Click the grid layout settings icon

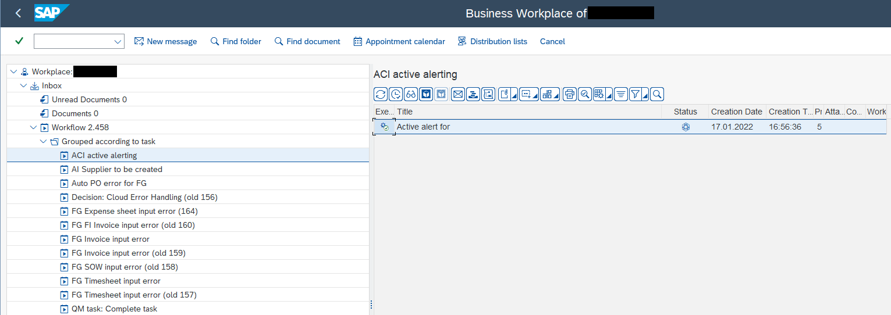coord(599,94)
